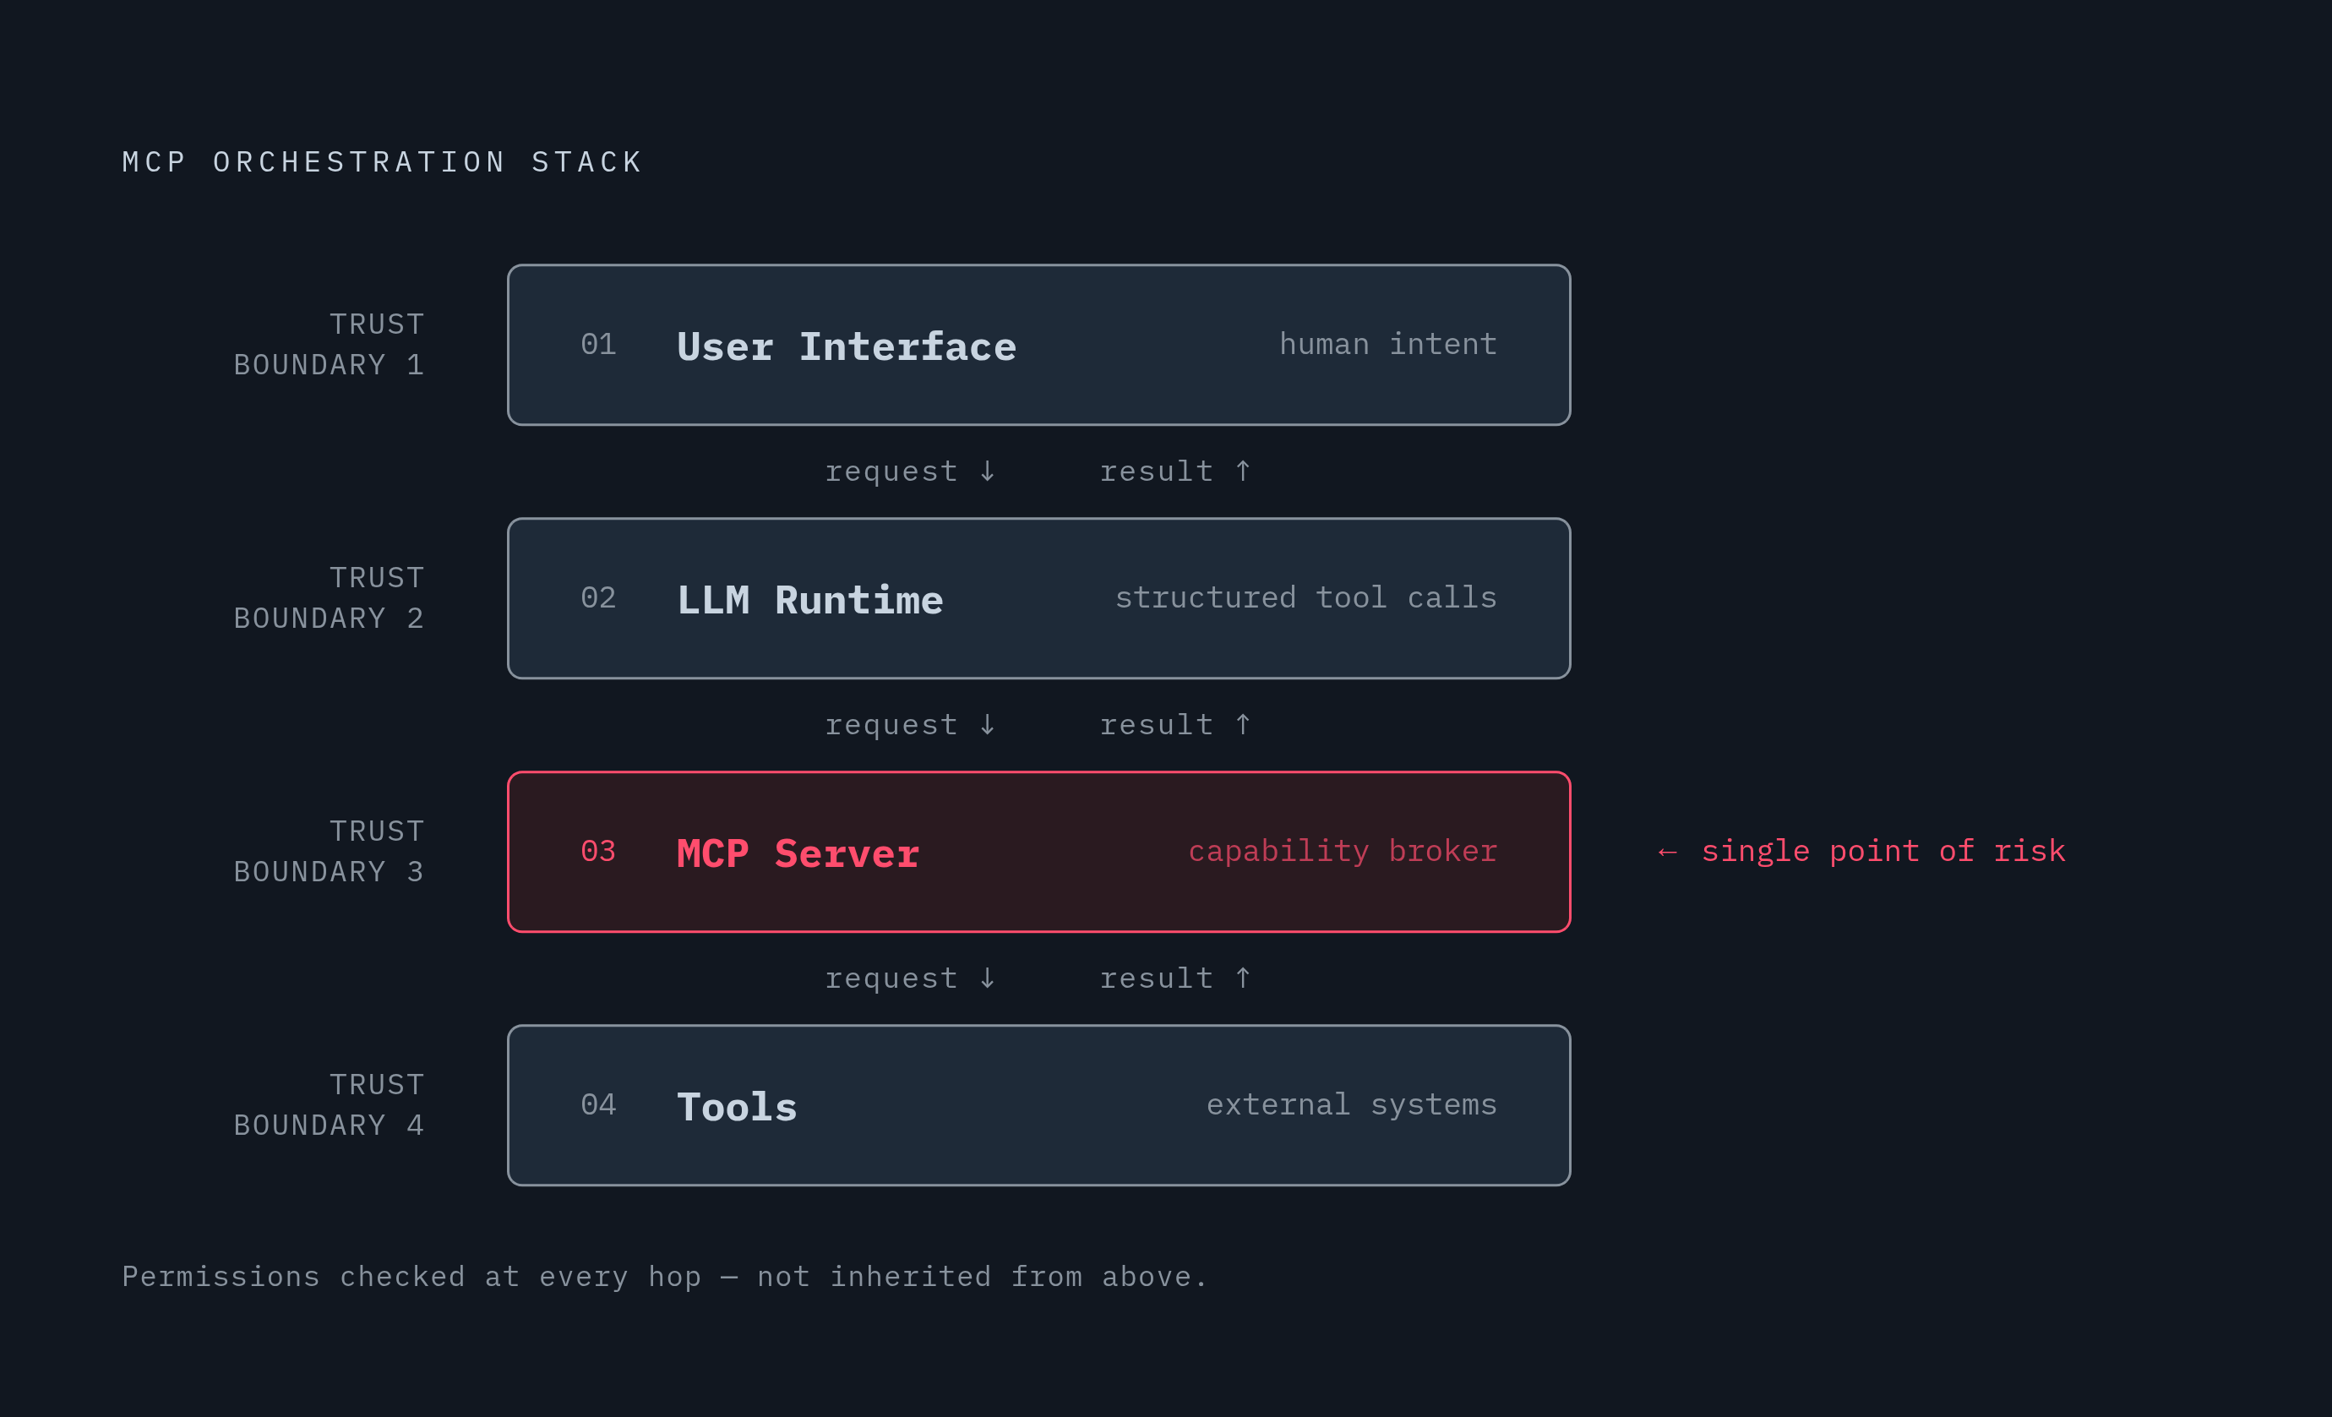
Task: Click 'result ↑' below MCP Server
Action: tap(1175, 978)
